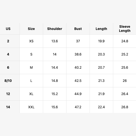Viewport: 136px width, 136px height.
Task: Select shoulder value 14.4 for size M
Action: click(55, 68)
